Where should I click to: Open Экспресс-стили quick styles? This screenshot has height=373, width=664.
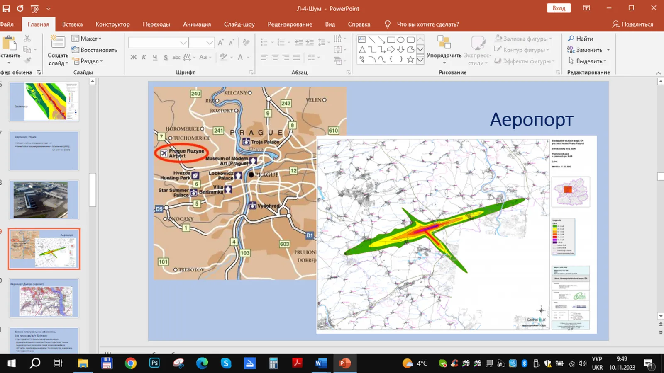[x=477, y=51]
